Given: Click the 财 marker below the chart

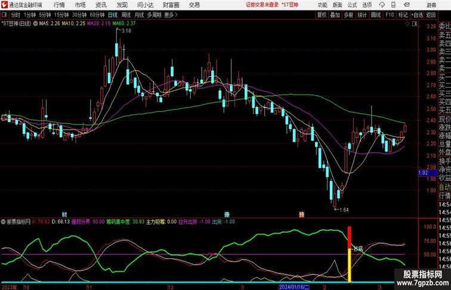Looking at the screenshot, I should pos(64,214).
